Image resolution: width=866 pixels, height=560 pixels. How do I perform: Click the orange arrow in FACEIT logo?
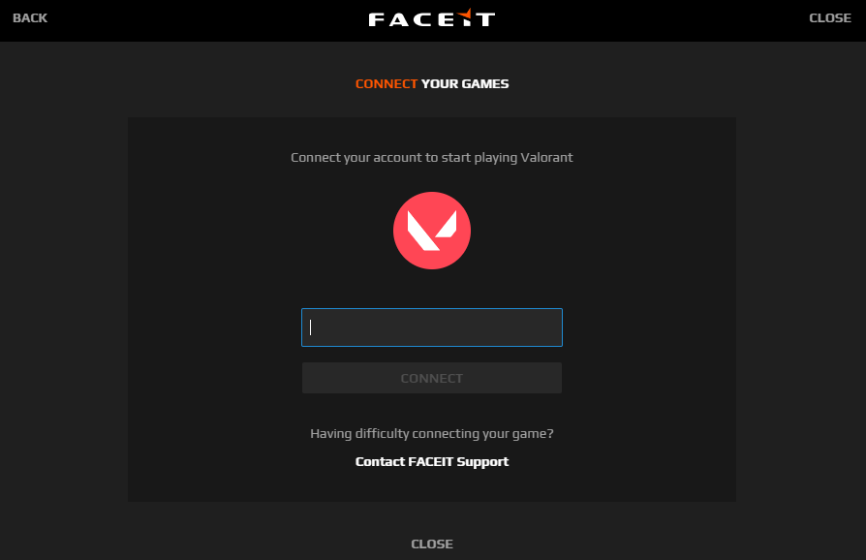point(466,15)
